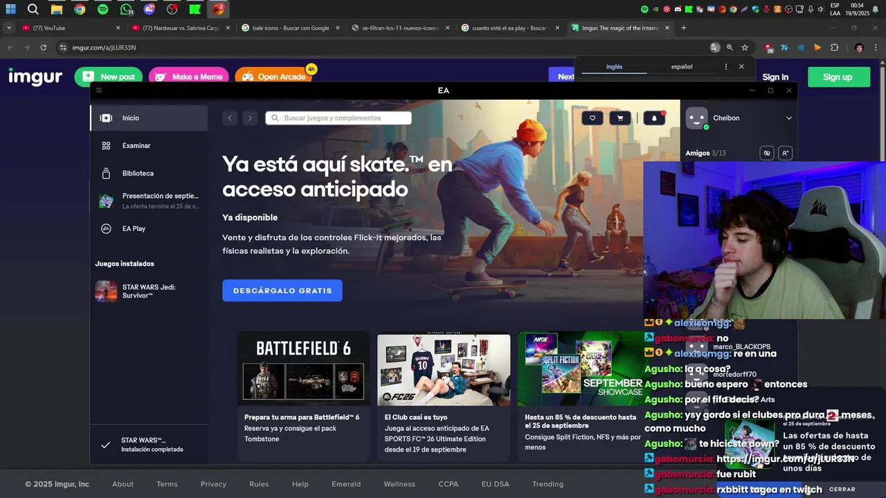Open Spotify from the taskbar
Viewport: 886px width, 498px height.
point(102,9)
